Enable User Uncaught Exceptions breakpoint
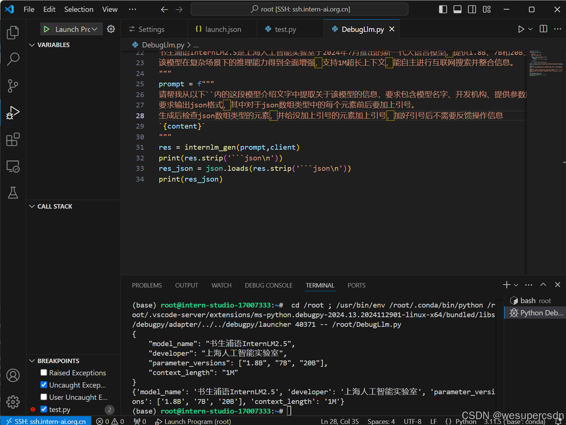The image size is (566, 425). pyautogui.click(x=44, y=397)
